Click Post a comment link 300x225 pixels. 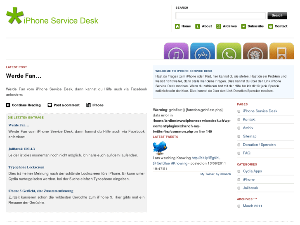[x=66, y=105]
